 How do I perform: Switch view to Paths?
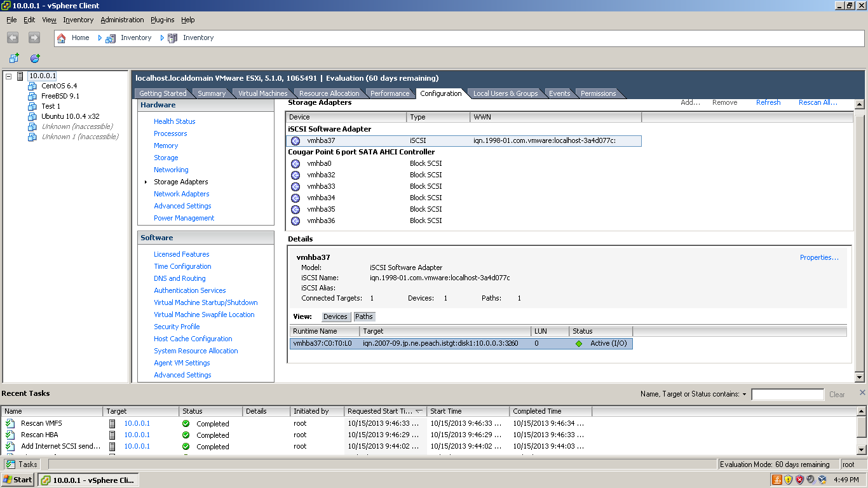pos(364,316)
